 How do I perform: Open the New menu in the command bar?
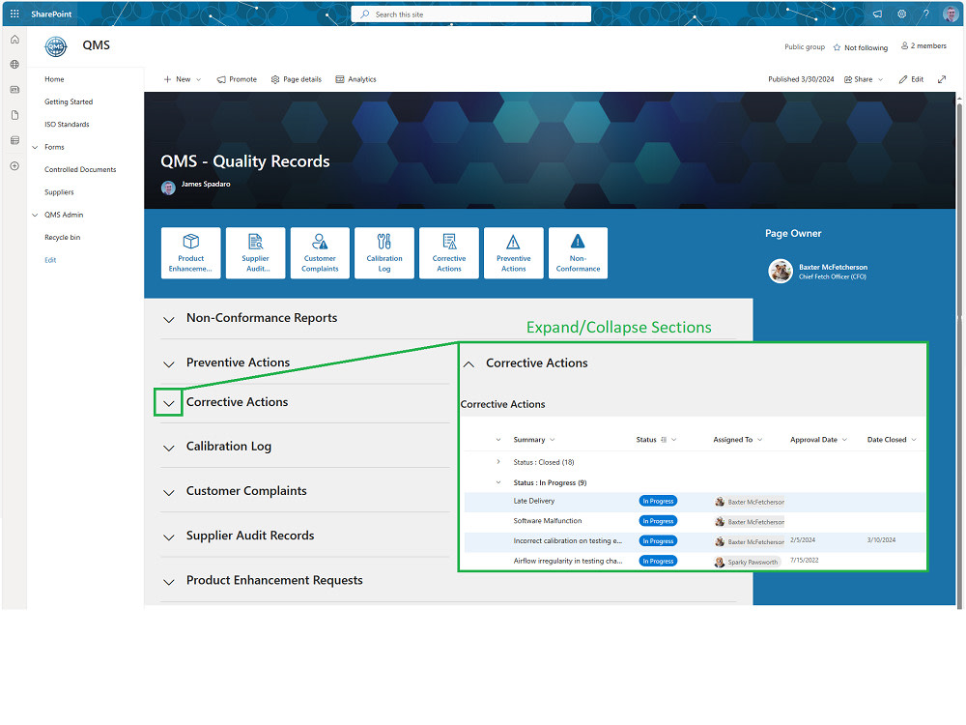coord(182,79)
